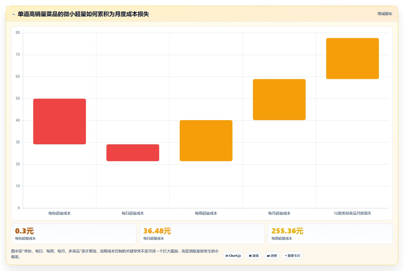Open the 36.48元 data card

pyautogui.click(x=202, y=234)
